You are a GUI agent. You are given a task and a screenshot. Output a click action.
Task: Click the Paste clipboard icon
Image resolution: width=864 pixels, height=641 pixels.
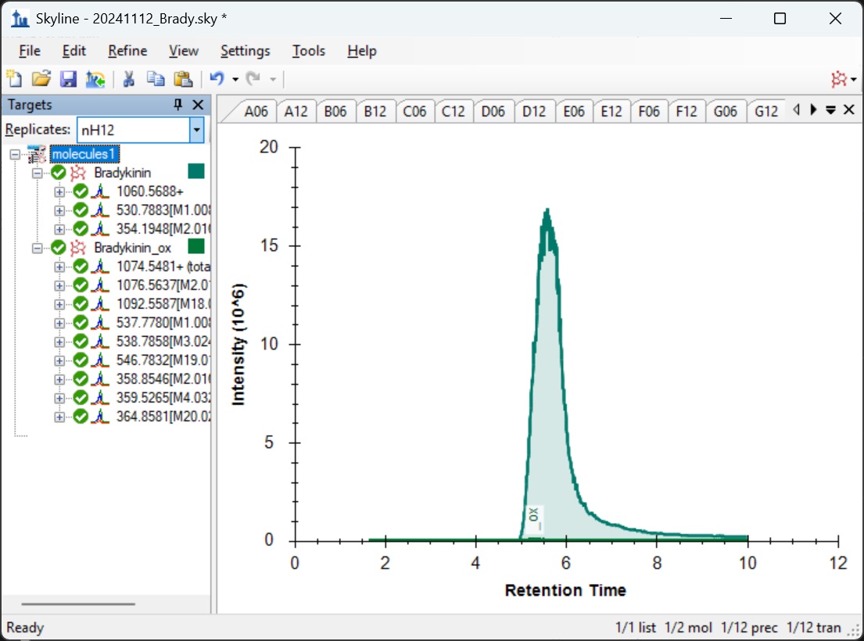pyautogui.click(x=183, y=79)
